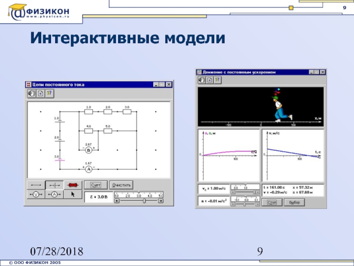Image resolution: width=354 pixels, height=266 pixels.
Task: Click the ε = 3.0 В value field
Action: click(99, 197)
